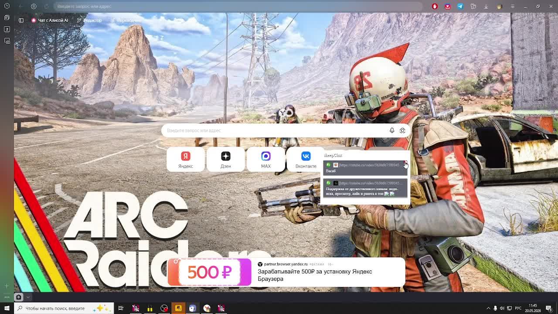Click the central search field
Image resolution: width=558 pixels, height=314 pixels.
coord(285,130)
